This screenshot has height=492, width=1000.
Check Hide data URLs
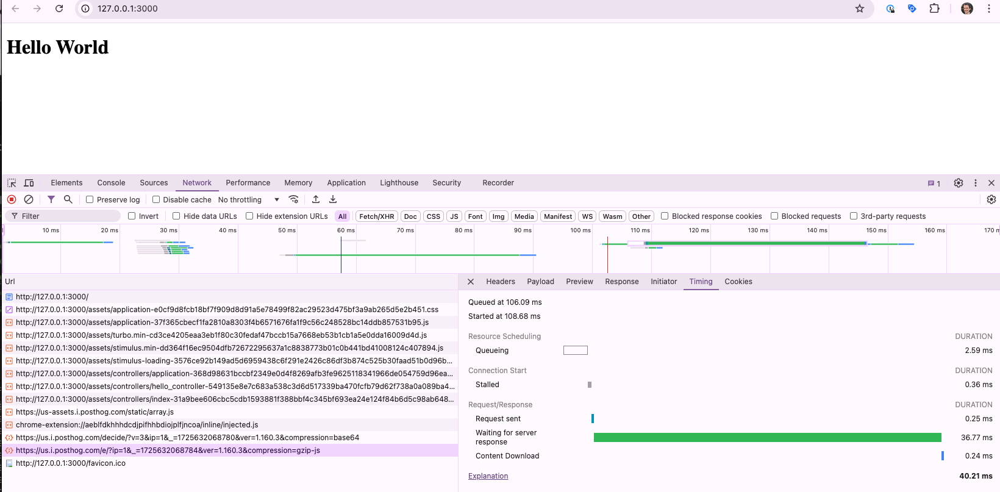(176, 216)
